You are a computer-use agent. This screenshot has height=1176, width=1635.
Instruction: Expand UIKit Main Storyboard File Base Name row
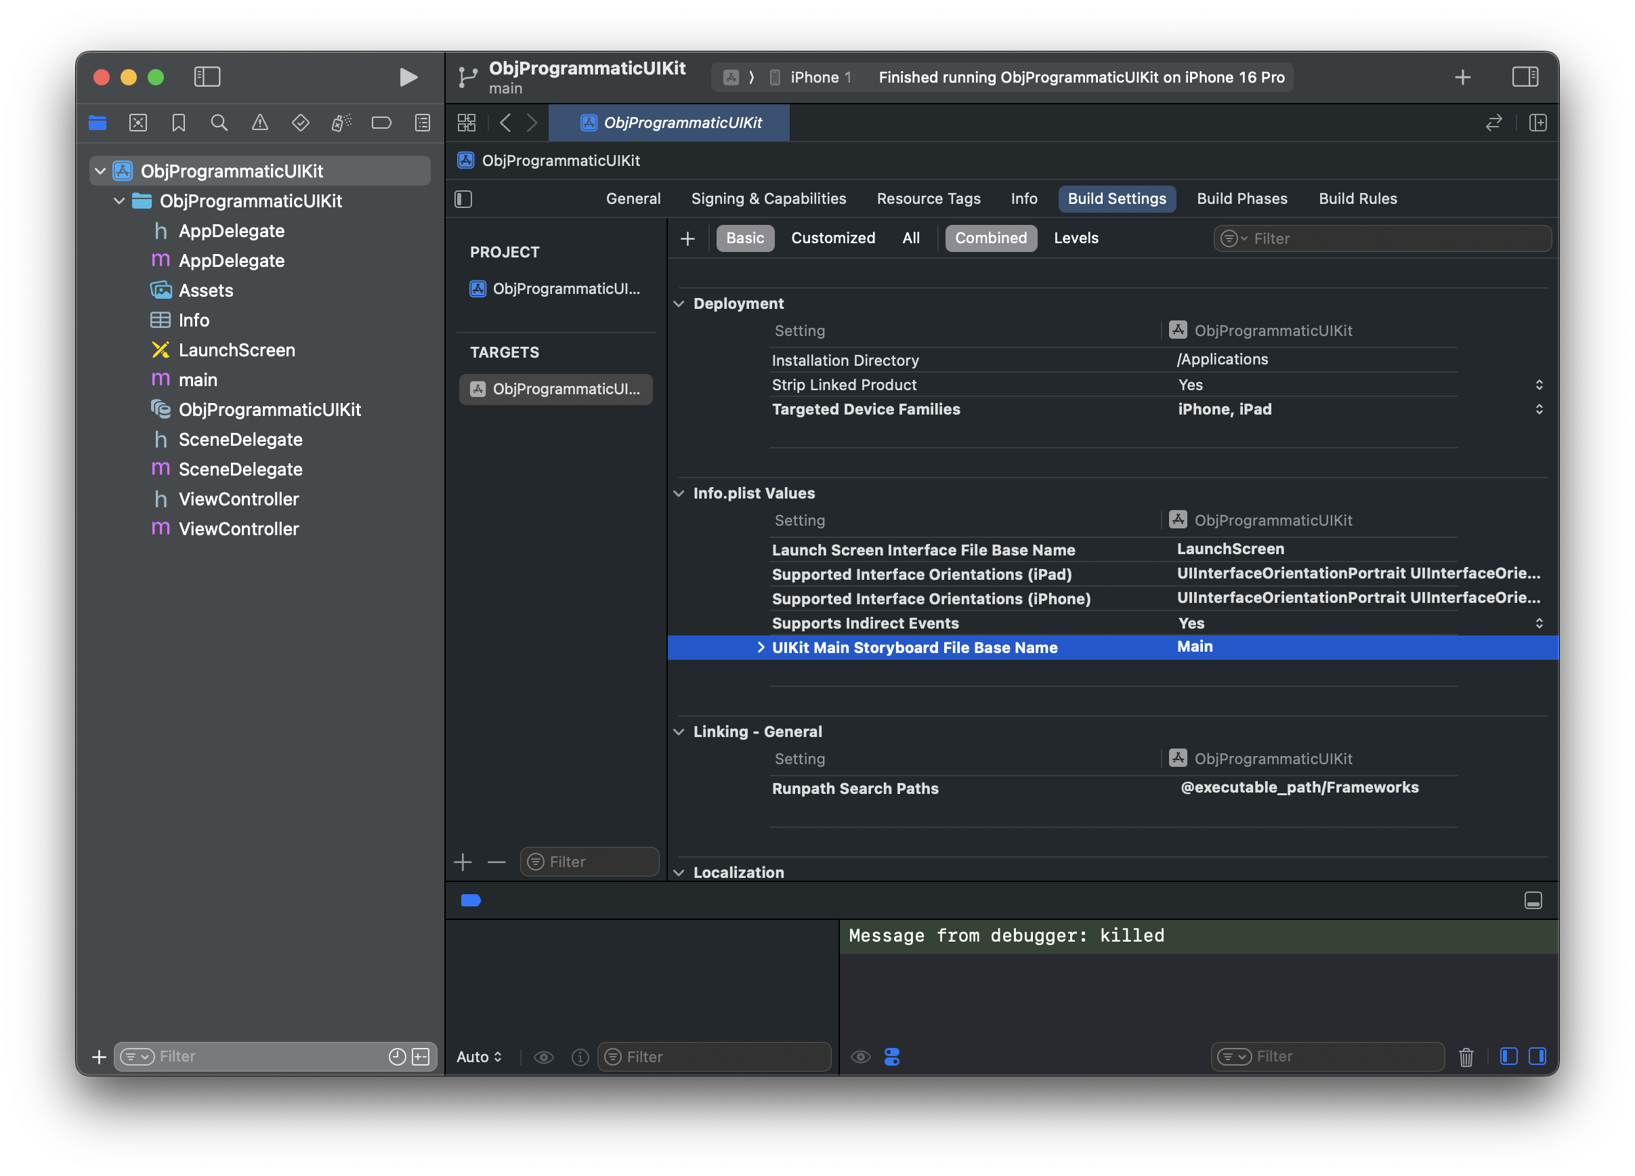click(761, 648)
